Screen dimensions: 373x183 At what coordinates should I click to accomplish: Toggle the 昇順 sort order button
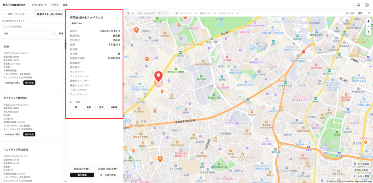60,34
